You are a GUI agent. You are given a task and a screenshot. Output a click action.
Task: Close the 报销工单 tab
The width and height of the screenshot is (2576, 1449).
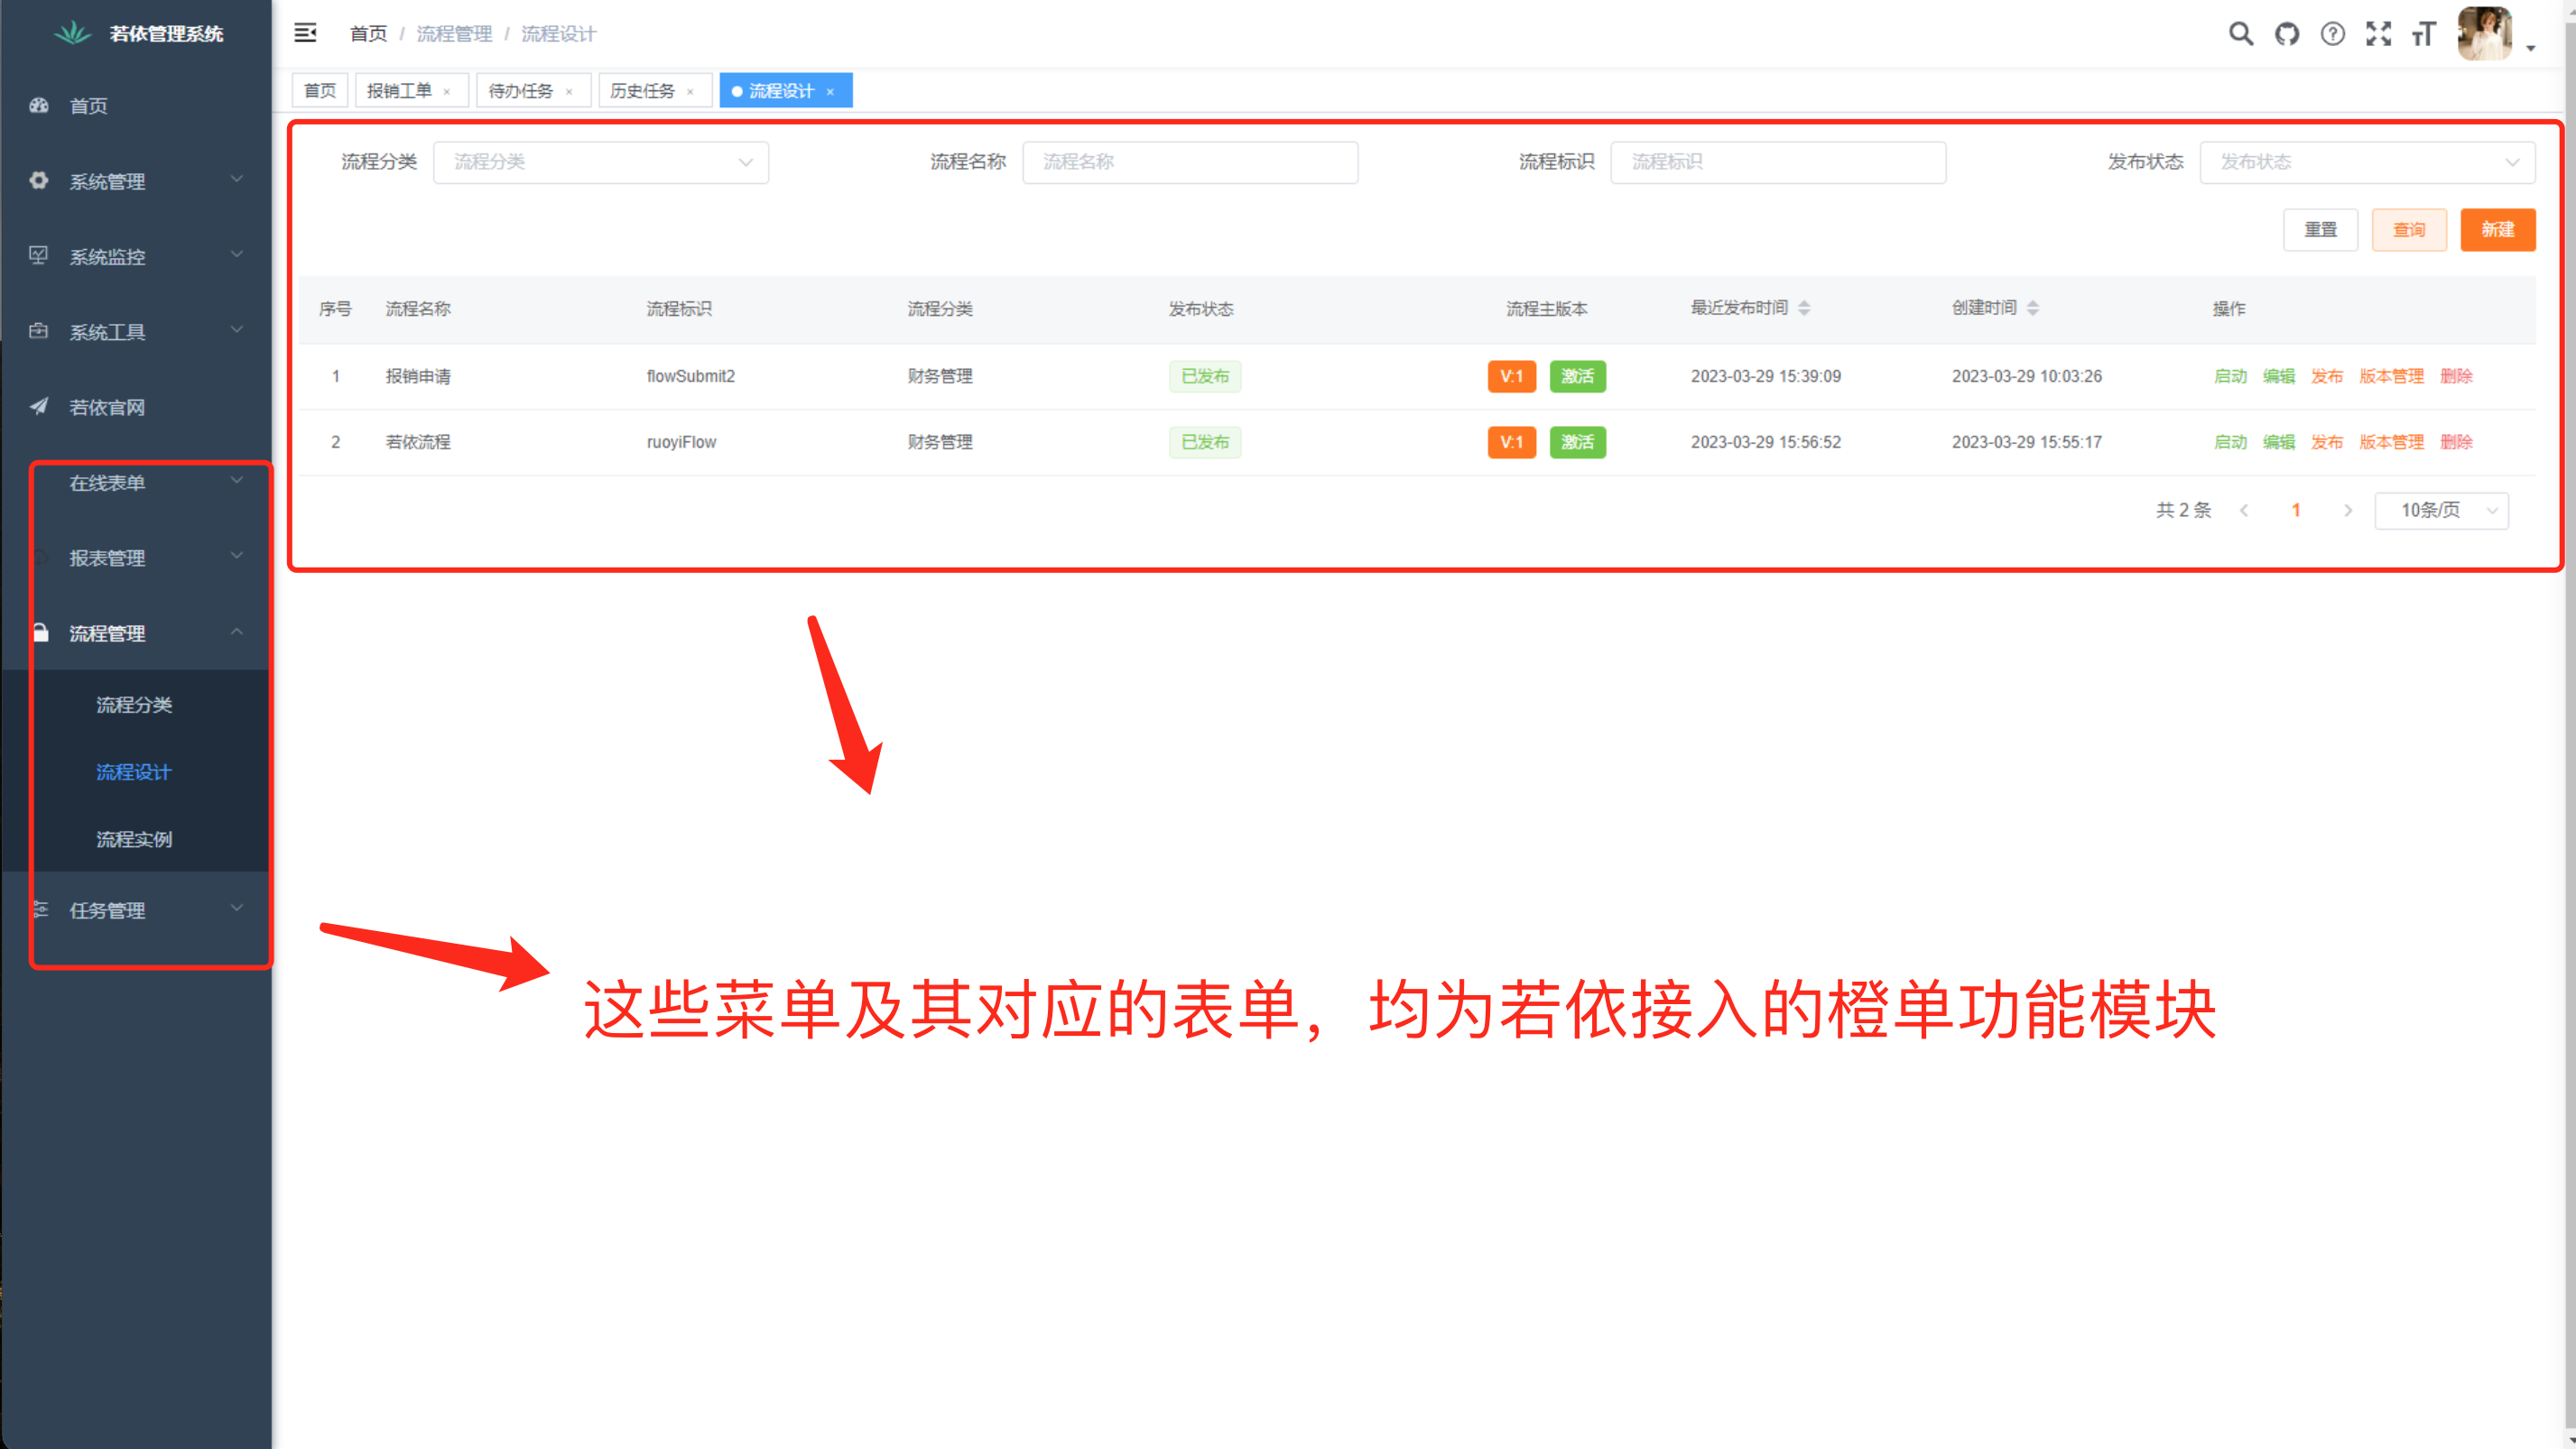[447, 92]
